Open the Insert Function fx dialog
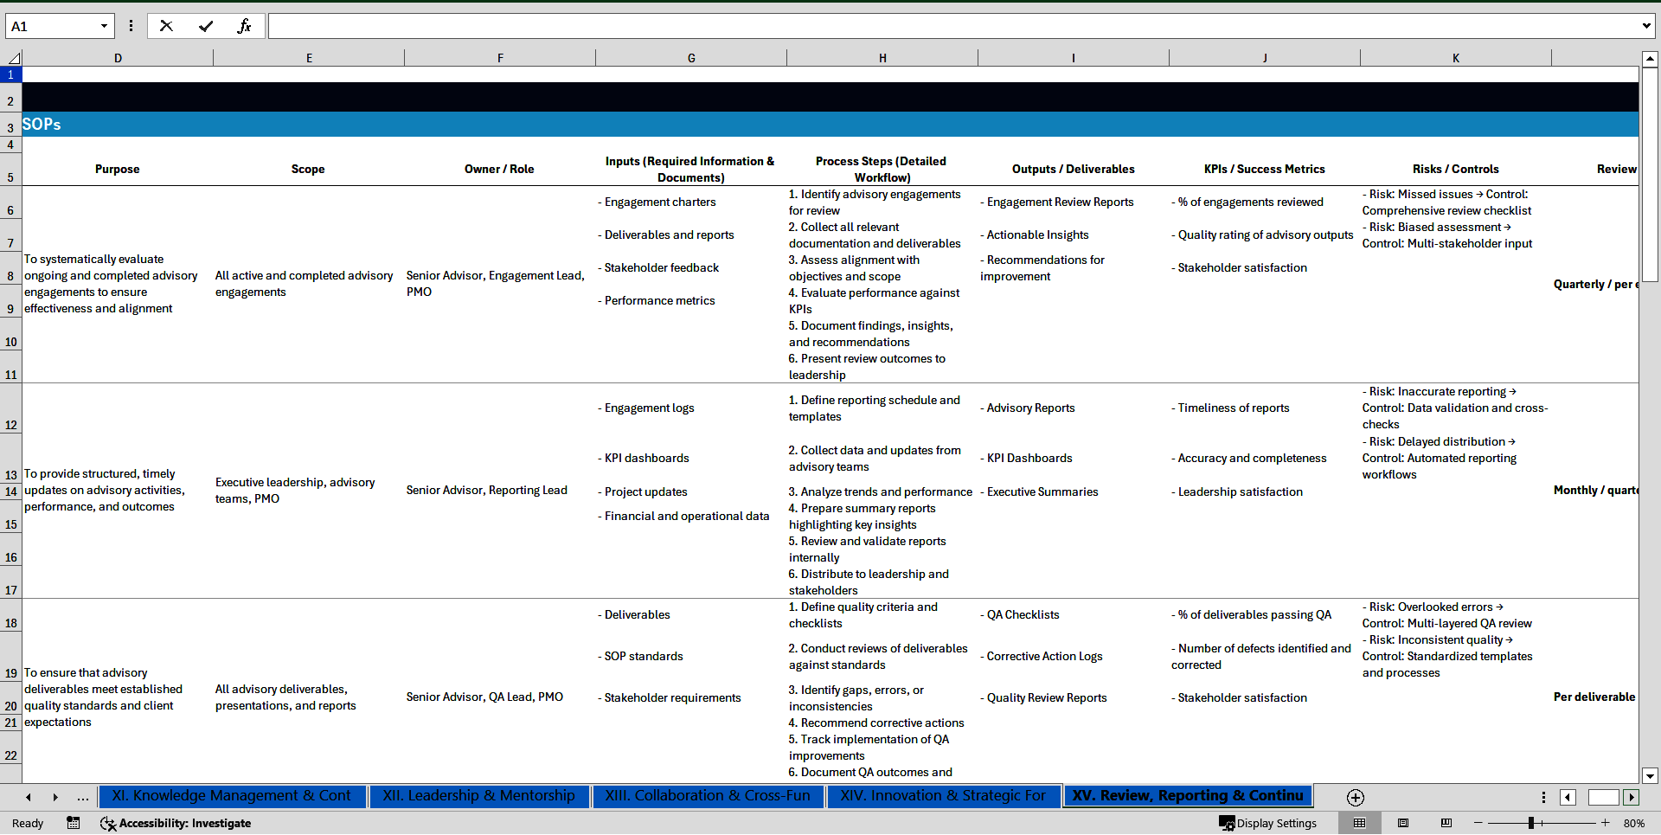 (244, 26)
